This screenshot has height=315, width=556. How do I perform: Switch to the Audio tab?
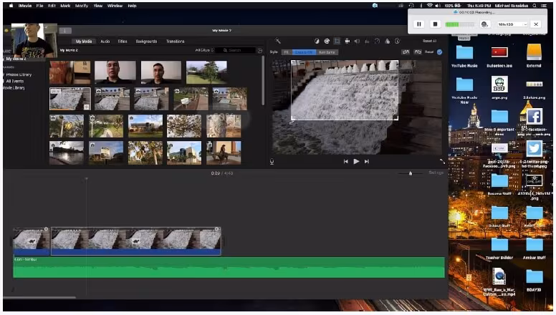coord(105,42)
